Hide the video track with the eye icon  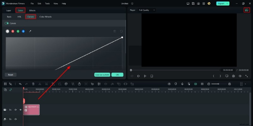pos(21,110)
